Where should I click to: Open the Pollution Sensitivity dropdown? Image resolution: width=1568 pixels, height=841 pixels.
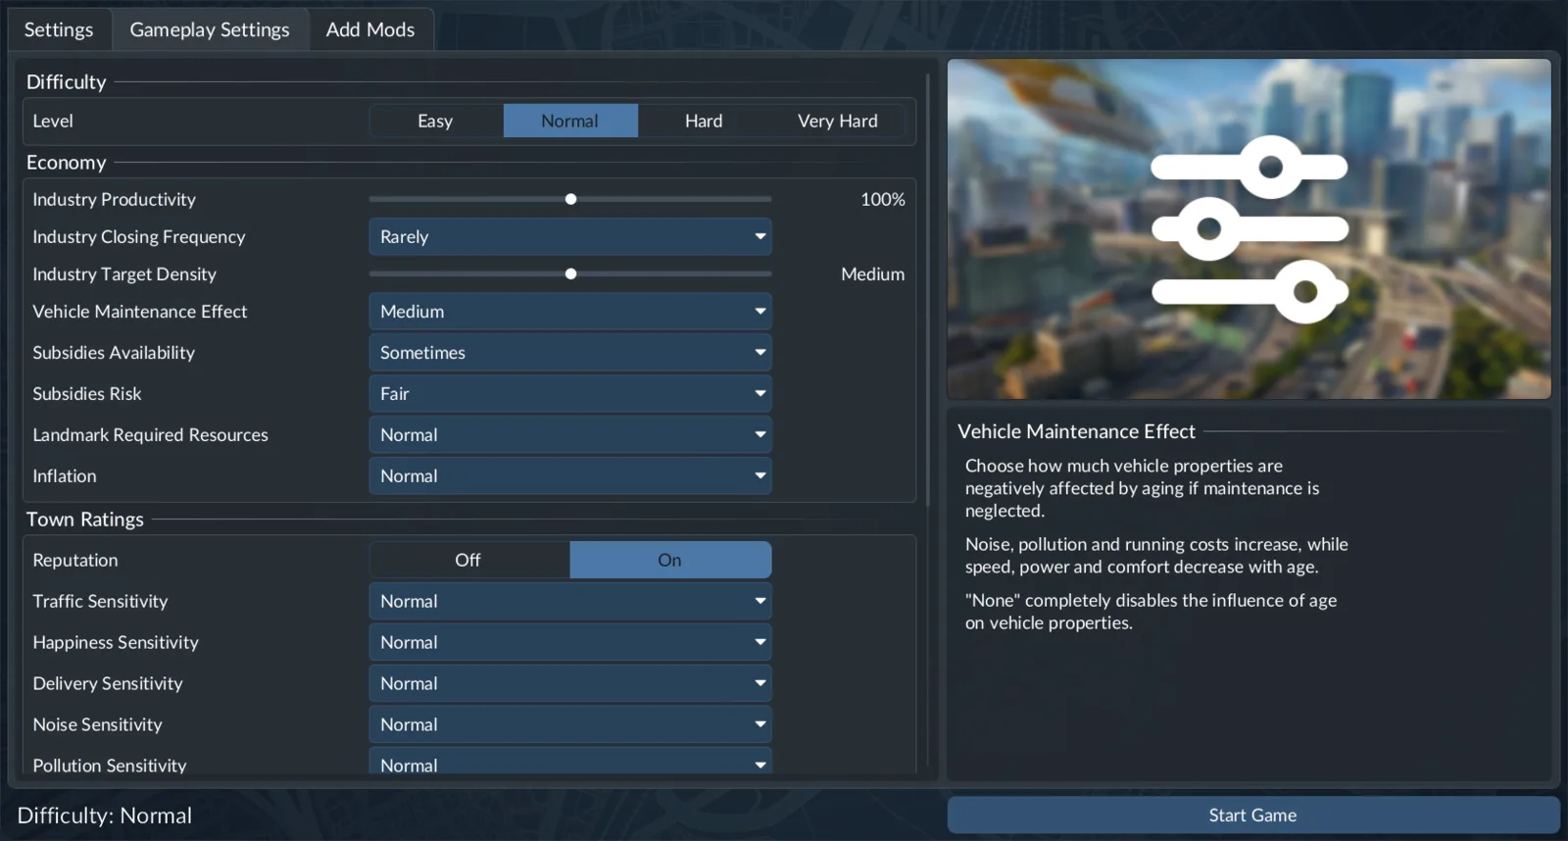coord(570,762)
